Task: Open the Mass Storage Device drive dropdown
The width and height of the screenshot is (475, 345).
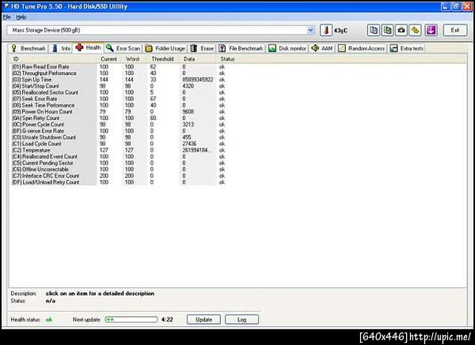Action: coord(310,30)
